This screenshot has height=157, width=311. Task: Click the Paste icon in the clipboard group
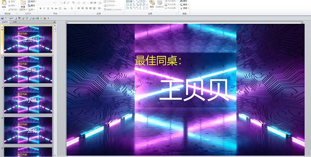(x=4, y=3)
